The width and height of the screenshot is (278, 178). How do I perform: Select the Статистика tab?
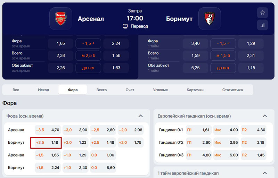click(232, 90)
